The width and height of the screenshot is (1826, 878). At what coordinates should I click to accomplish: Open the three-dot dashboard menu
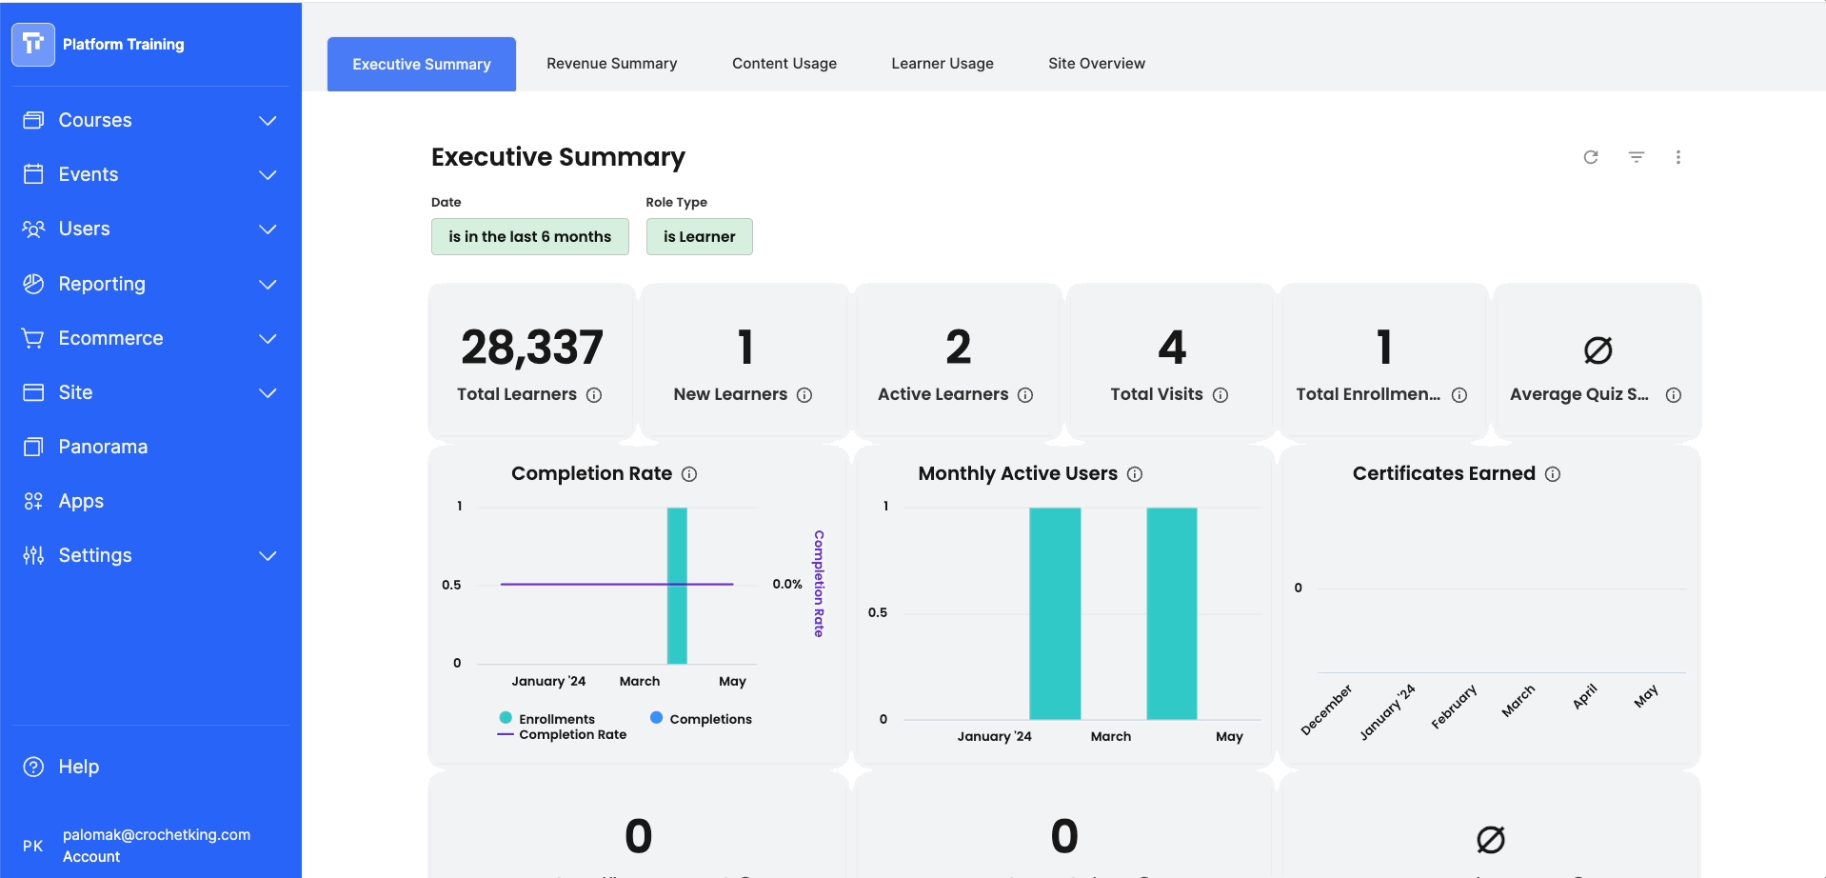pos(1677,157)
